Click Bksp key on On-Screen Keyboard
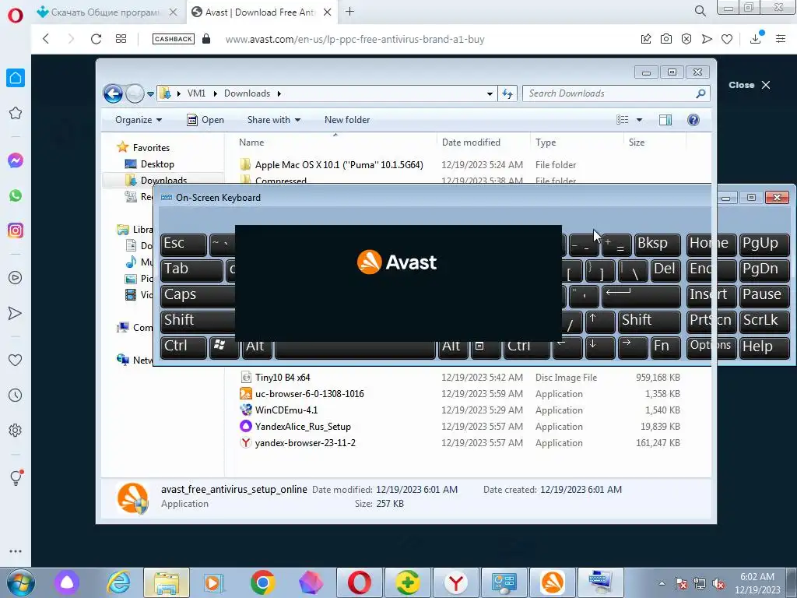This screenshot has width=797, height=598. [657, 244]
